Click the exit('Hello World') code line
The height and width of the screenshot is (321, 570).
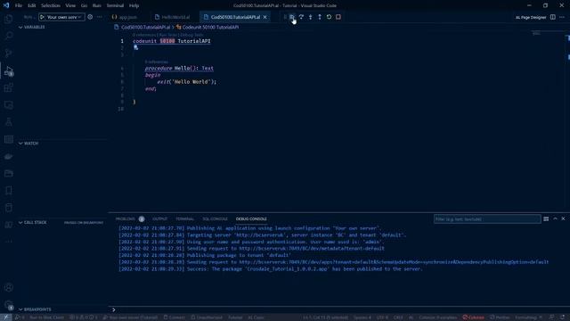187,82
